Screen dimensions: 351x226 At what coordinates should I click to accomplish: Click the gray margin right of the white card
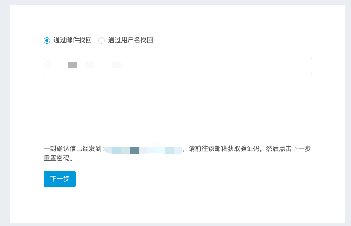pyautogui.click(x=348, y=113)
